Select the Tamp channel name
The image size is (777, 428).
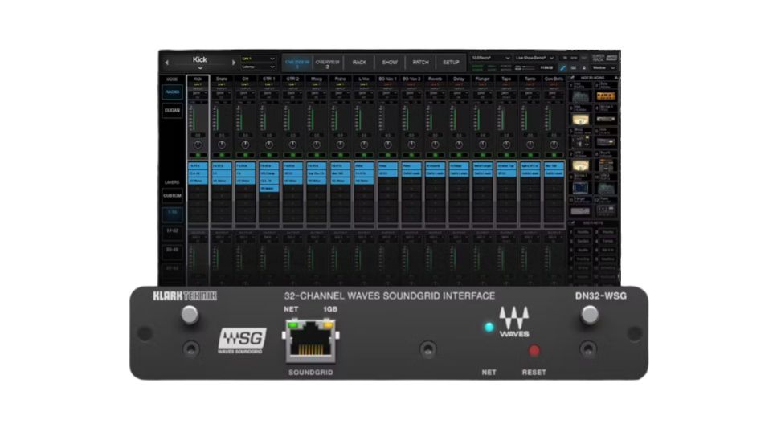[530, 79]
